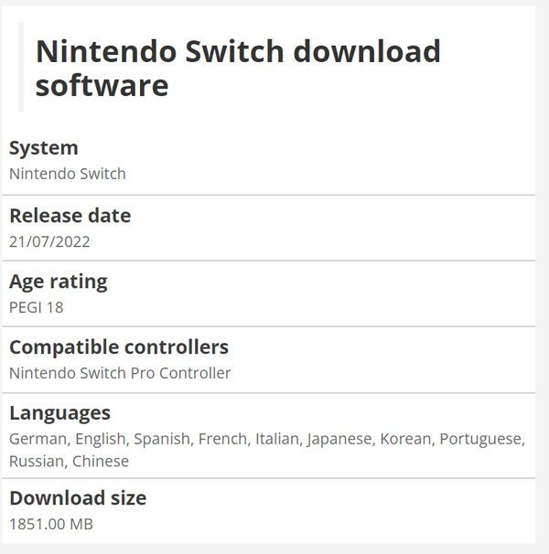
Task: Click the word 'Korean' in languages
Action: (x=405, y=439)
